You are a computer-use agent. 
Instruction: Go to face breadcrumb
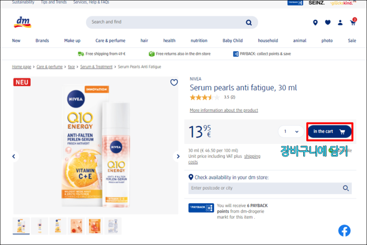pyautogui.click(x=71, y=67)
